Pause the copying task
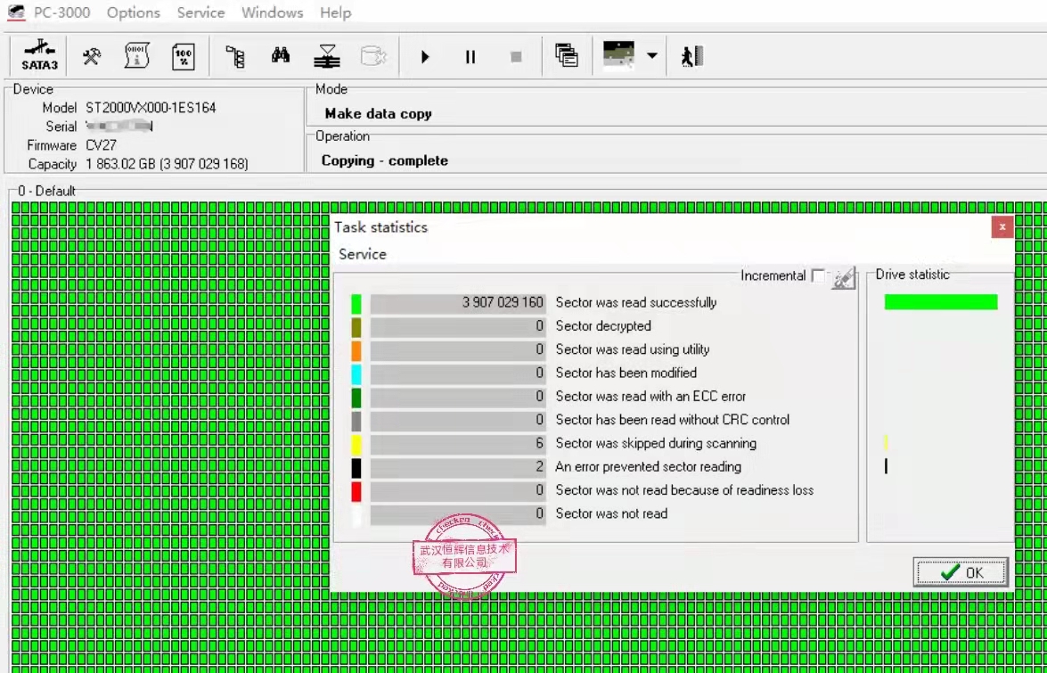The image size is (1047, 673). tap(470, 57)
